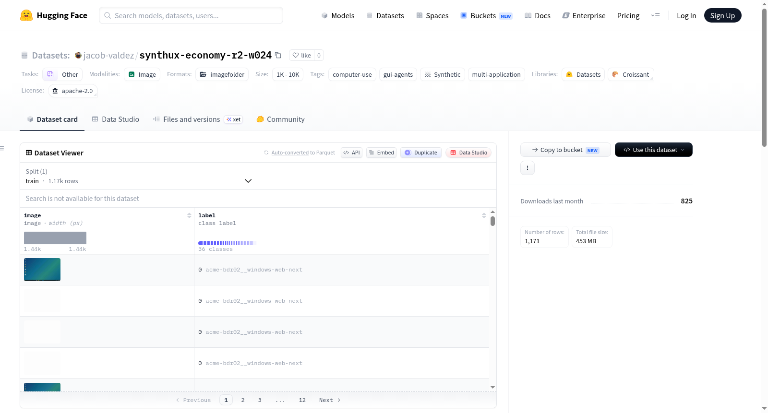Go to the Pricing page
The image size is (768, 413).
click(628, 15)
